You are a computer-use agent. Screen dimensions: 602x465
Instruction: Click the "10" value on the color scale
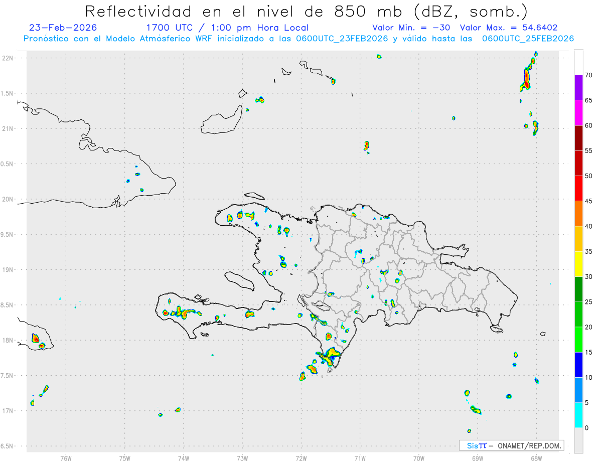click(x=589, y=378)
